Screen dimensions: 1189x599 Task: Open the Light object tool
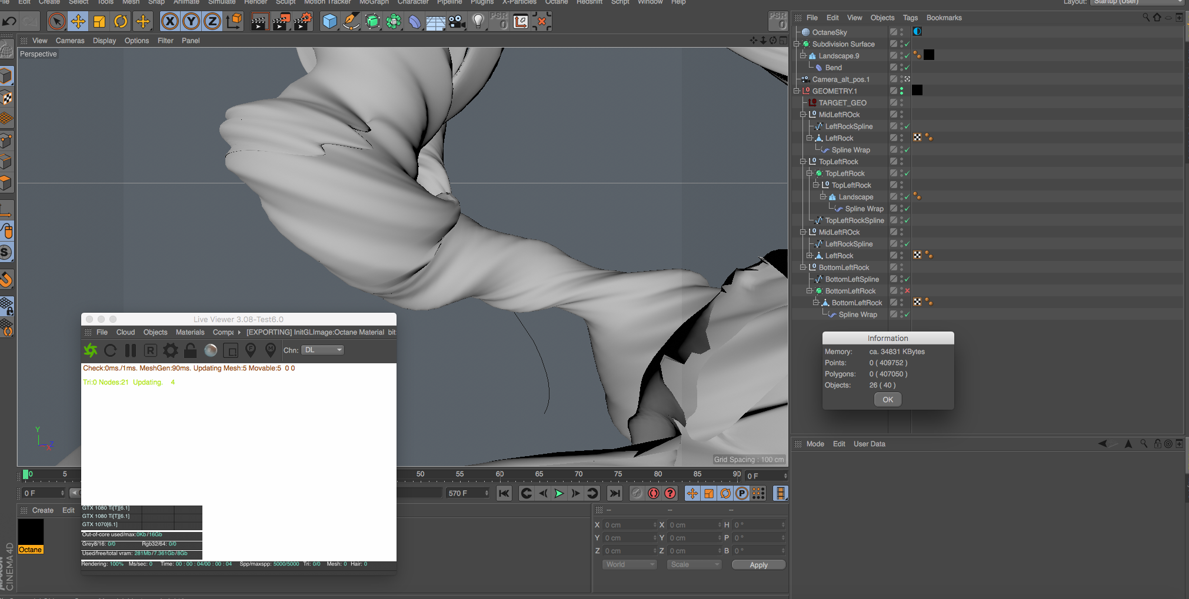478,22
